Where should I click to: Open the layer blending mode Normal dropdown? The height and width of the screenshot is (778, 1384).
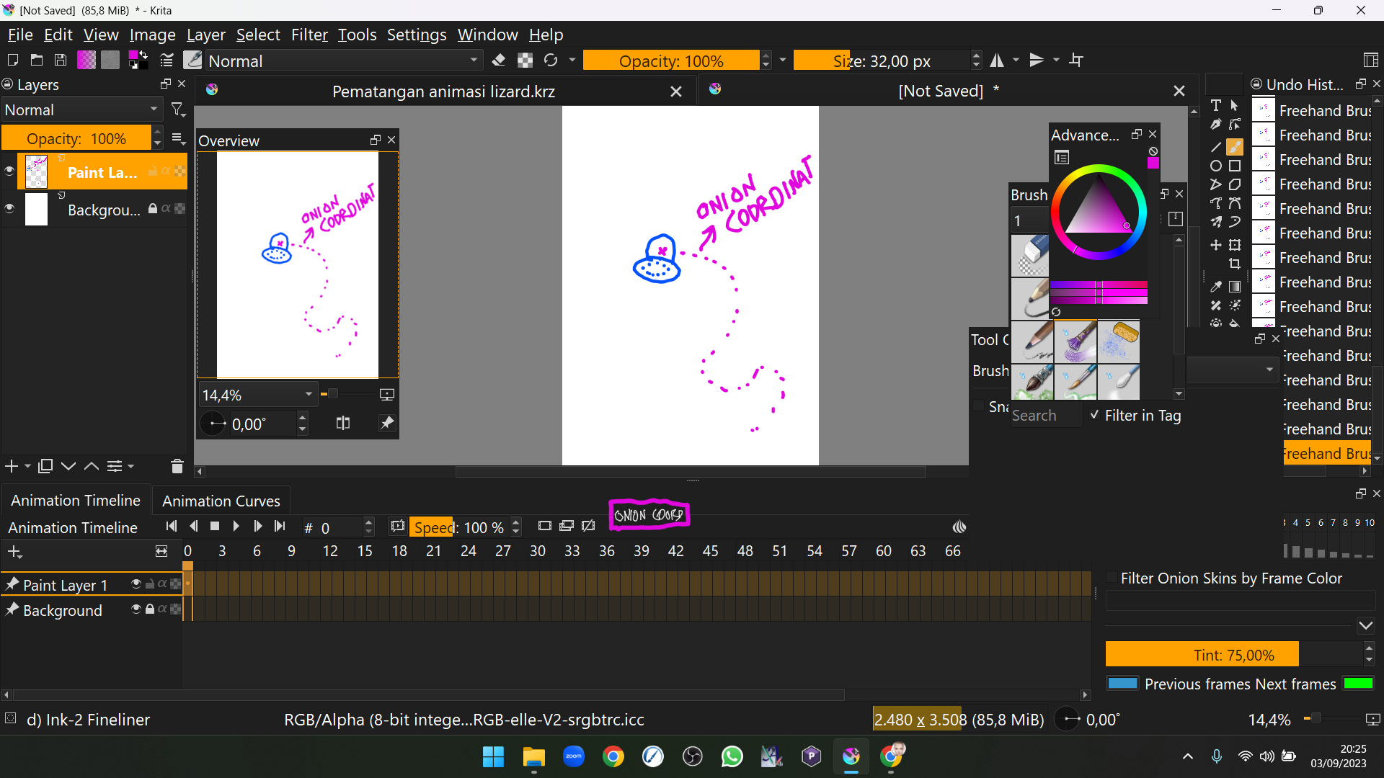coord(81,109)
